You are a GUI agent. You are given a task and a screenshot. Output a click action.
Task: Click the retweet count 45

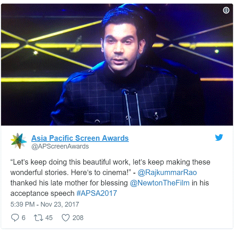pyautogui.click(x=49, y=218)
